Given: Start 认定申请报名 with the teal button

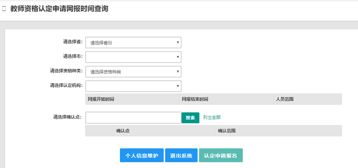Looking at the screenshot, I should pyautogui.click(x=221, y=155).
